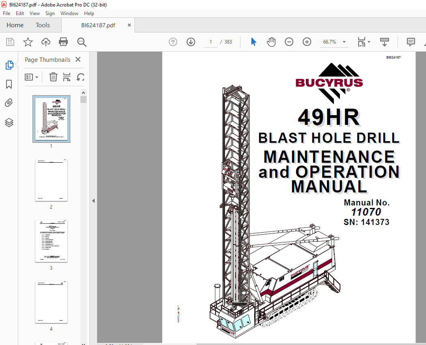Close the Page Thumbnails panel

pyautogui.click(x=78, y=59)
